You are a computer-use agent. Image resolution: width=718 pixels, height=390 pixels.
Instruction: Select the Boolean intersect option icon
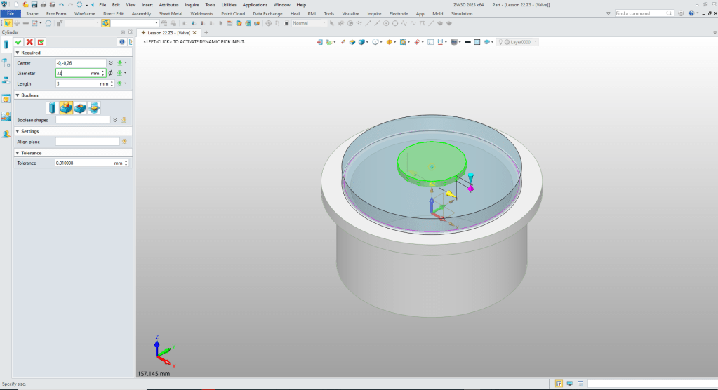93,107
